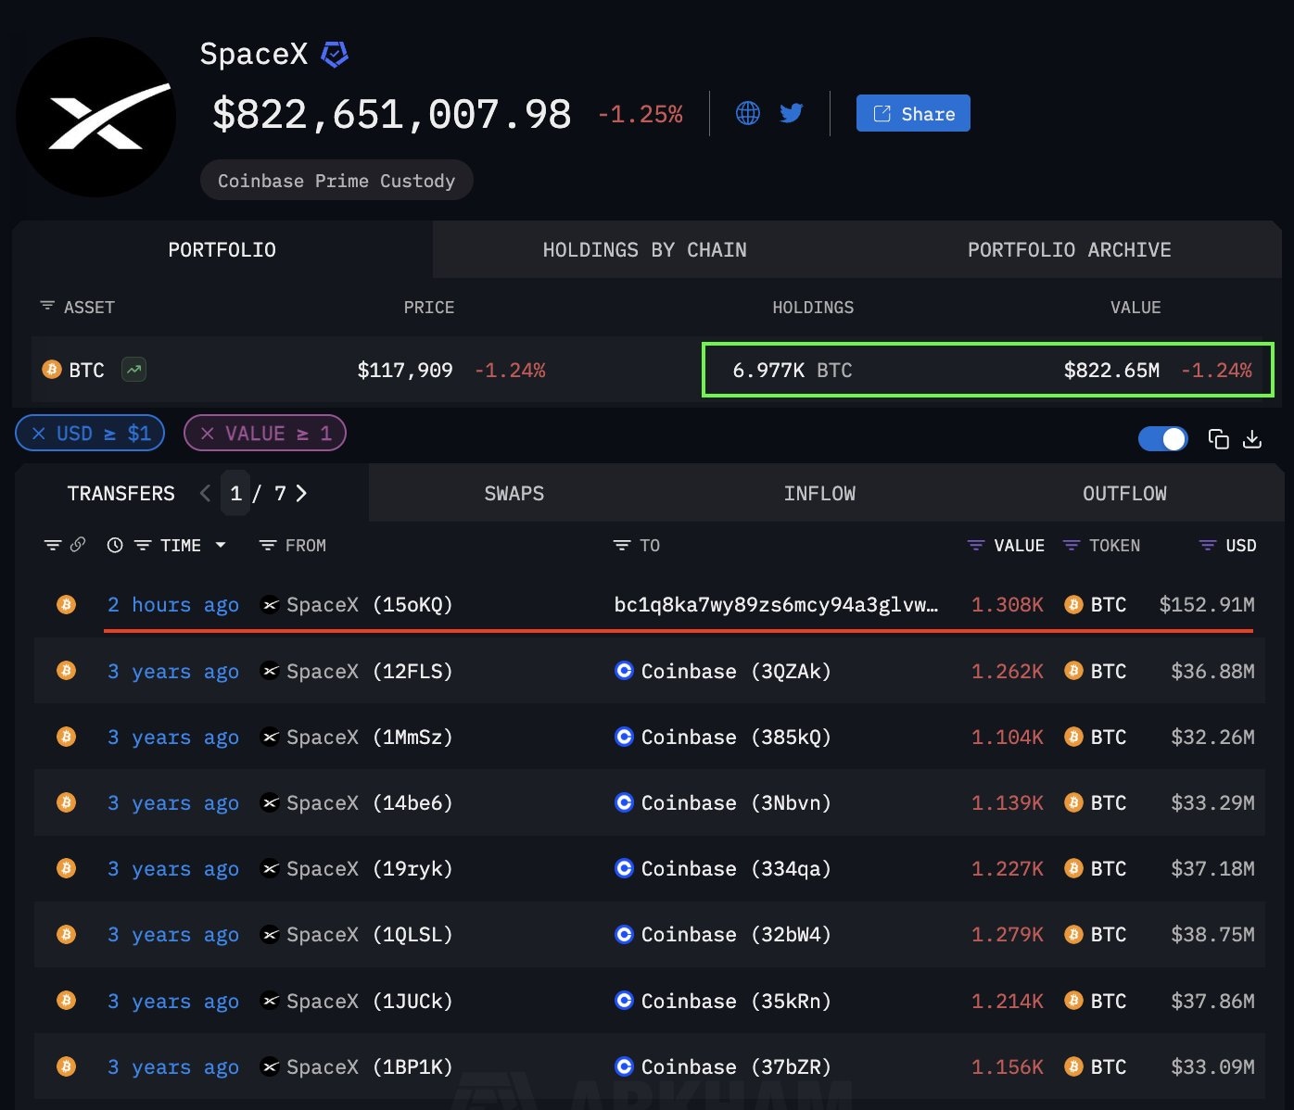1294x1110 pixels.
Task: Click SpaceX logo beside the 1MmSz address
Action: [x=270, y=737]
